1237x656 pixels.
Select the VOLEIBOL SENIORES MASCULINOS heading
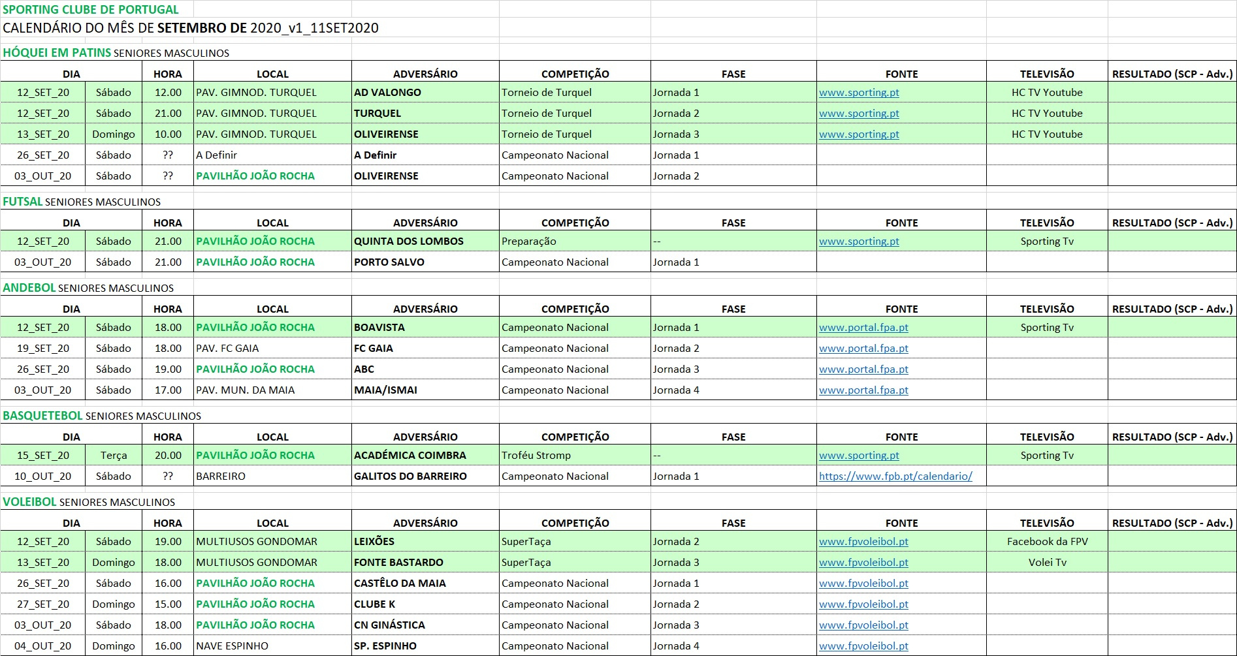[89, 502]
